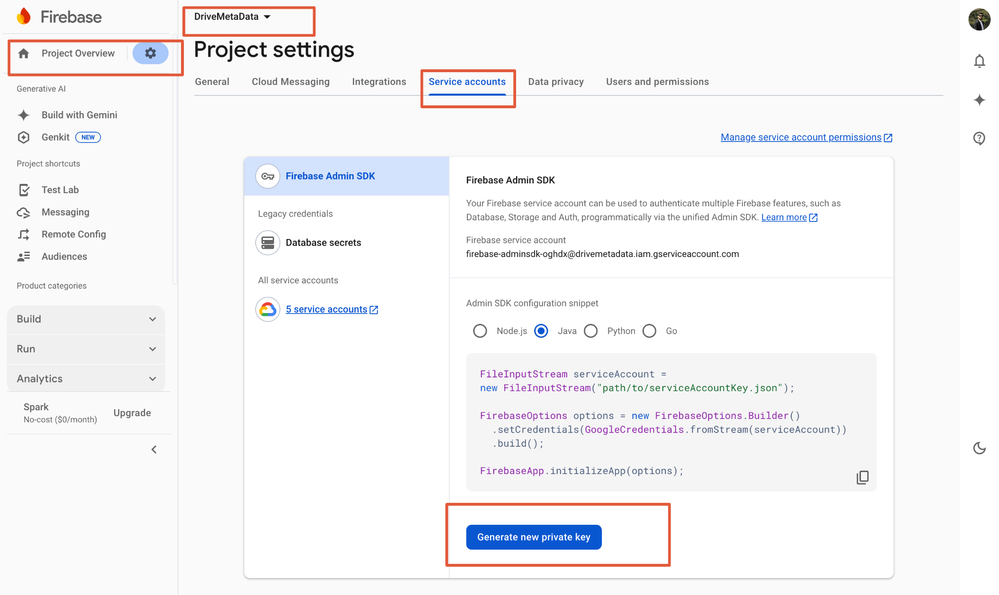Copy the Admin SDK code snippet

pyautogui.click(x=862, y=477)
